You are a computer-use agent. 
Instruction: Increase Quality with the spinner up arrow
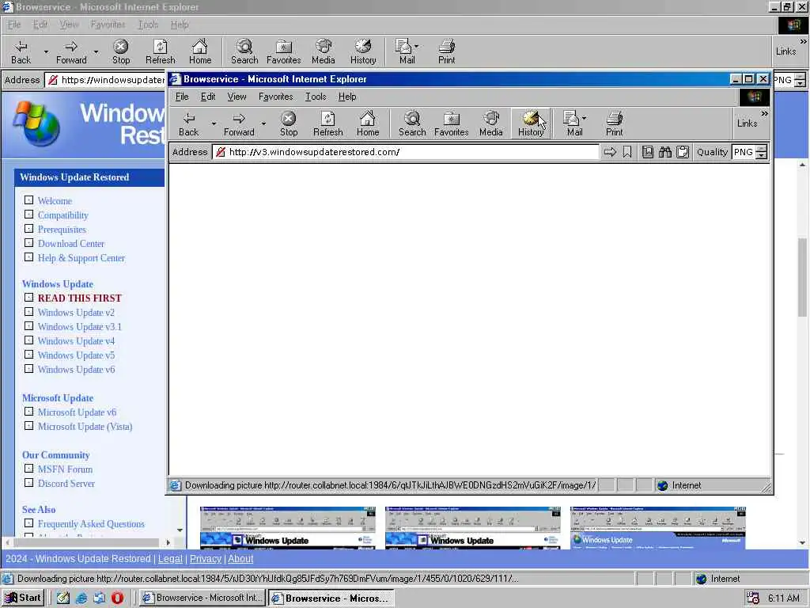click(762, 149)
